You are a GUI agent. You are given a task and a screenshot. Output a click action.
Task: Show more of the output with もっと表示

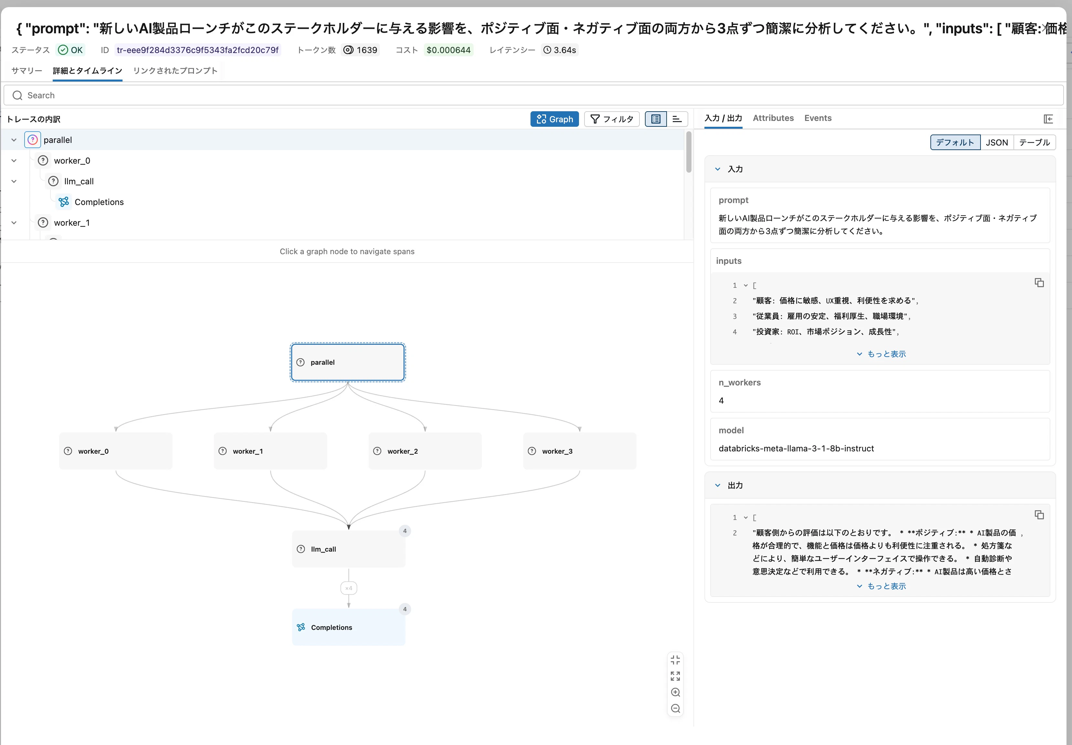[x=881, y=586]
